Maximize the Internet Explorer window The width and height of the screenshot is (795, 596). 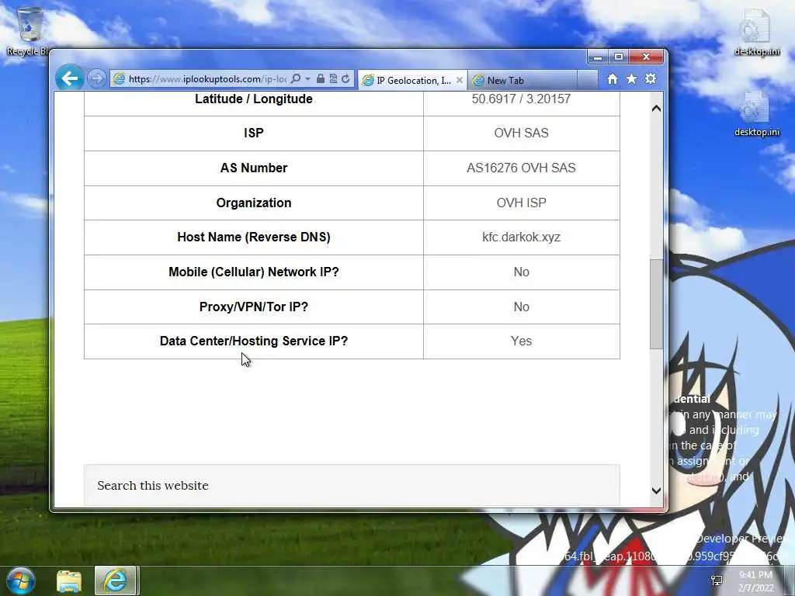coord(619,57)
